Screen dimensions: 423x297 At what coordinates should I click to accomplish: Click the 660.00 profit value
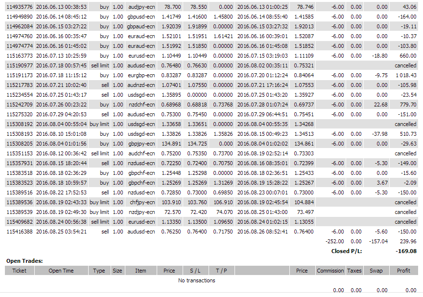click(x=408, y=56)
